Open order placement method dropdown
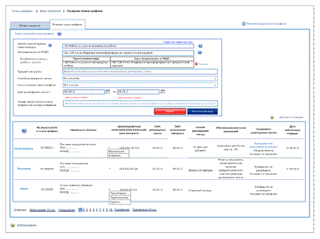Image resolution: width=320 pixels, height=239 pixels. [x=140, y=79]
